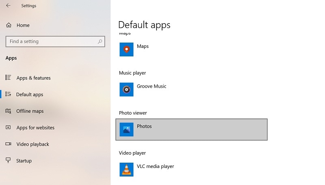Click the Apps & features list icon
Image resolution: width=325 pixels, height=185 pixels.
[8, 77]
